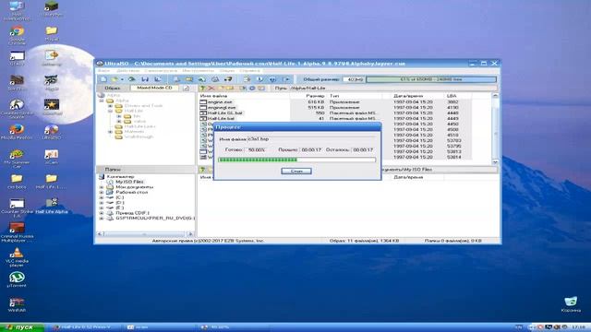Click the local tree horizontal scrollbar right arrow
Screen dimensions: 591x332
pyautogui.click(x=190, y=234)
